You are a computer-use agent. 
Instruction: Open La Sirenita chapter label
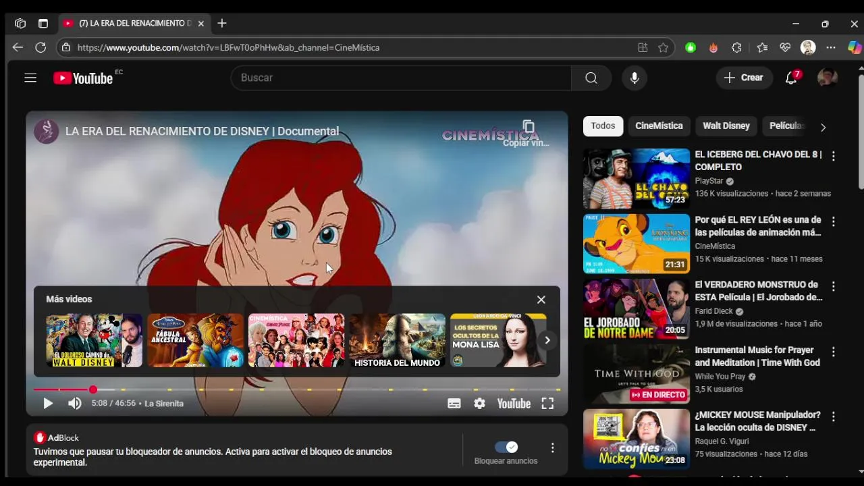coord(164,404)
